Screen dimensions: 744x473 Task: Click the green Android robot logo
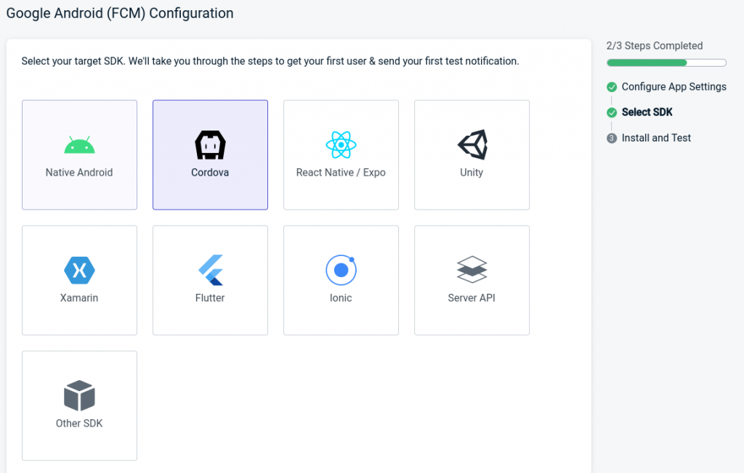(79, 143)
